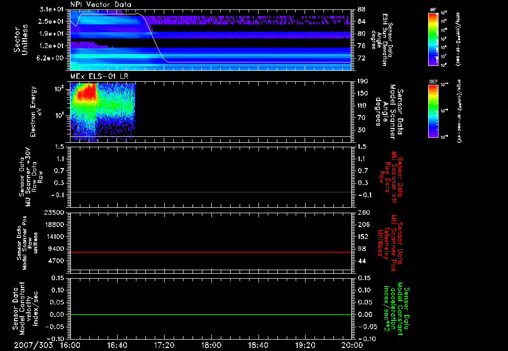Click the red high-flux region in ELS spectrogram

coord(87,92)
